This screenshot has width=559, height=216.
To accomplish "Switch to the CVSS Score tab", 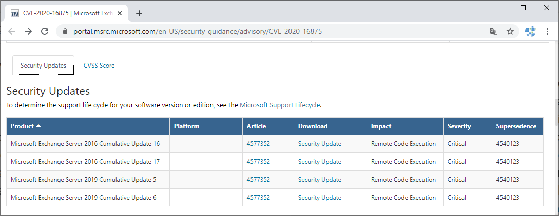I will 99,66.
